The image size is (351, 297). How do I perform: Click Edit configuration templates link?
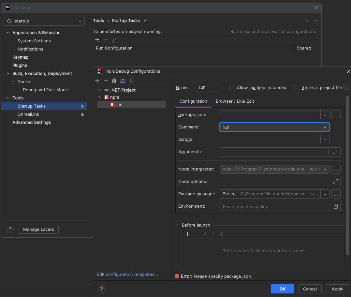tap(127, 274)
